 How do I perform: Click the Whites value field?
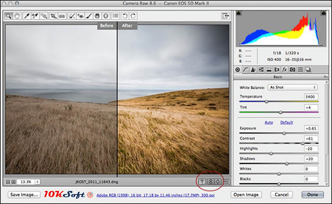(311, 169)
